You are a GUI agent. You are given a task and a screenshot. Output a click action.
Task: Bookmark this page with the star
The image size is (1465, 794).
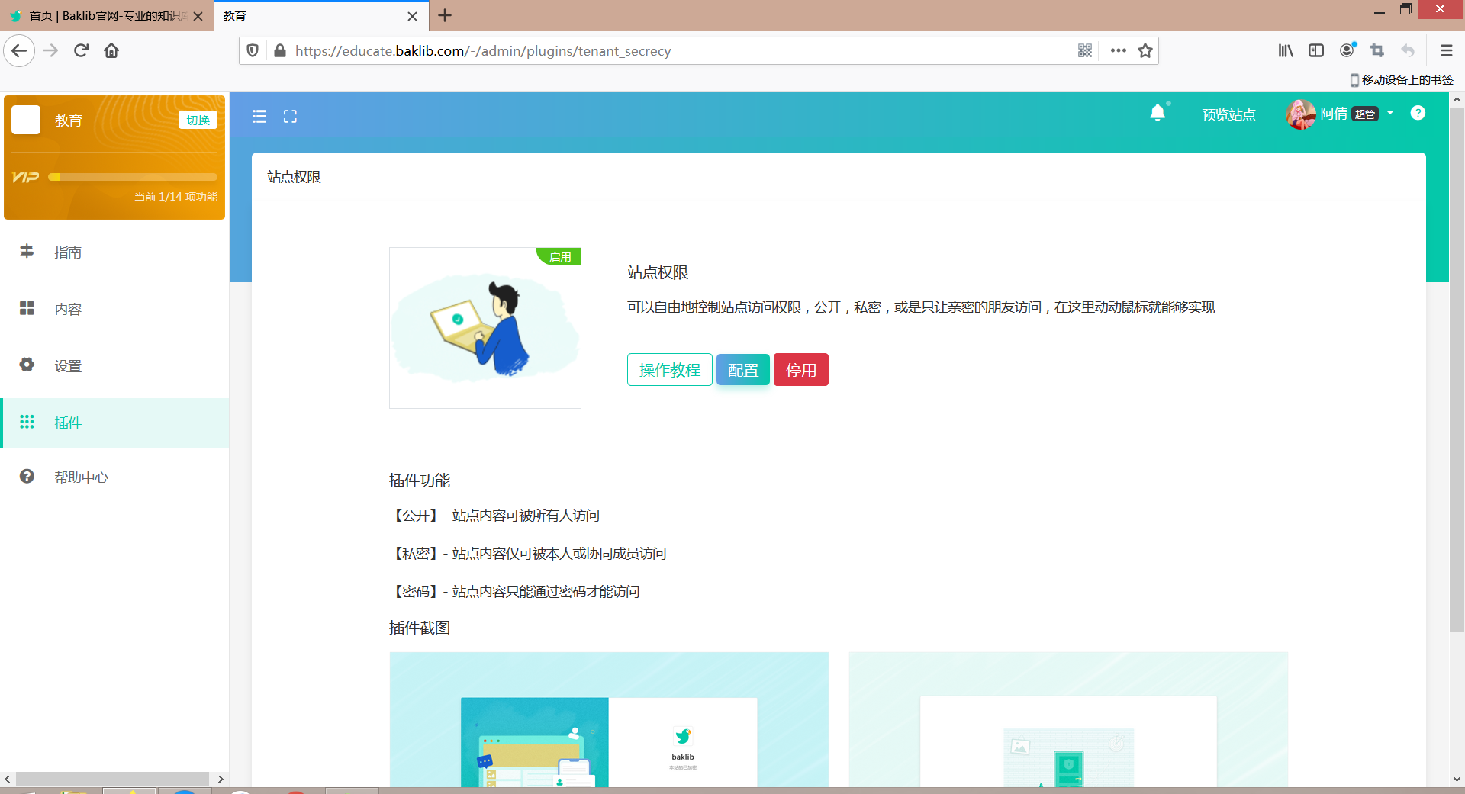click(1145, 51)
